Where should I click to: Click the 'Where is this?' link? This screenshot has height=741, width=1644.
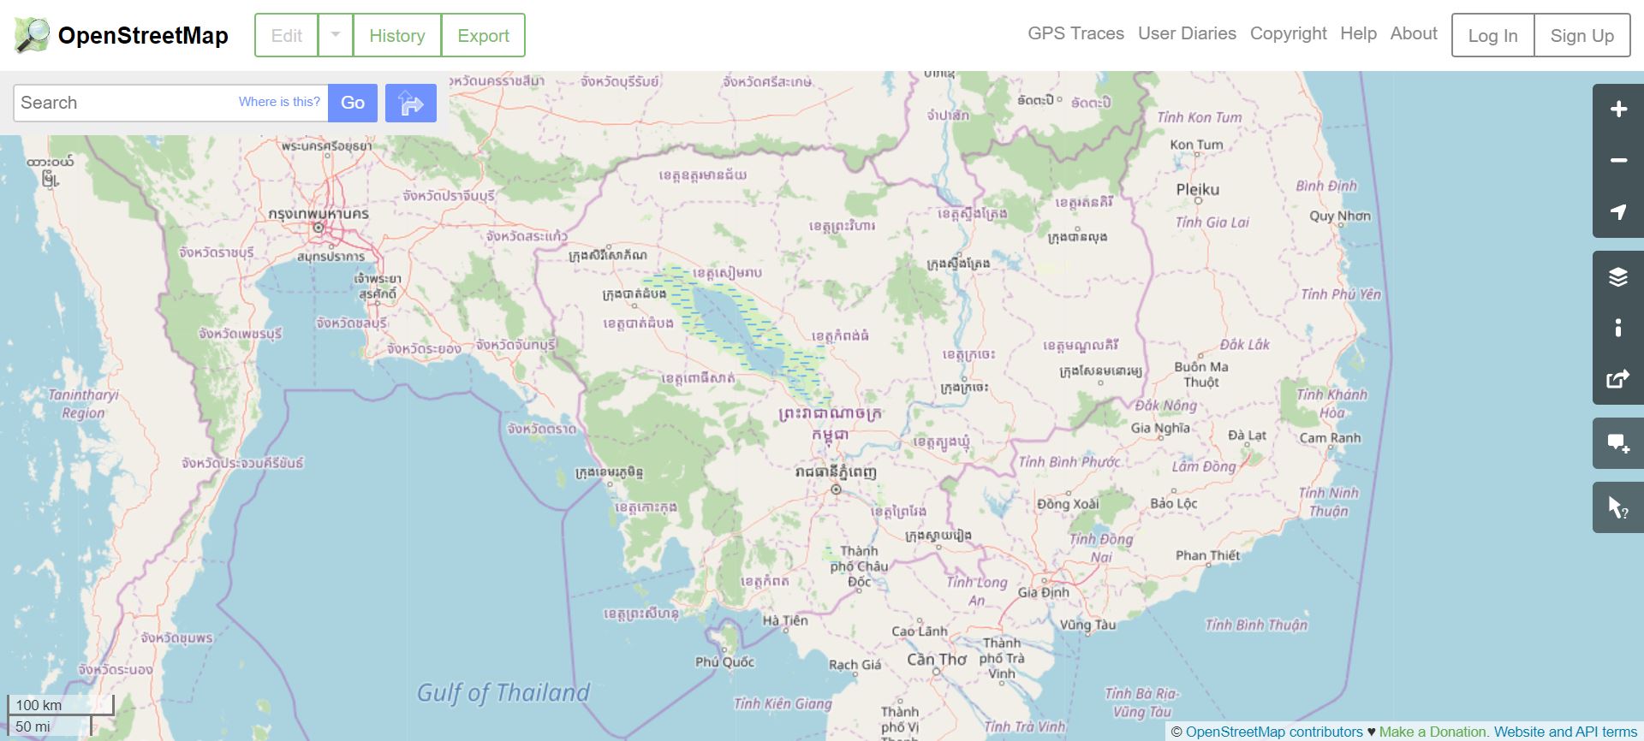pos(279,102)
